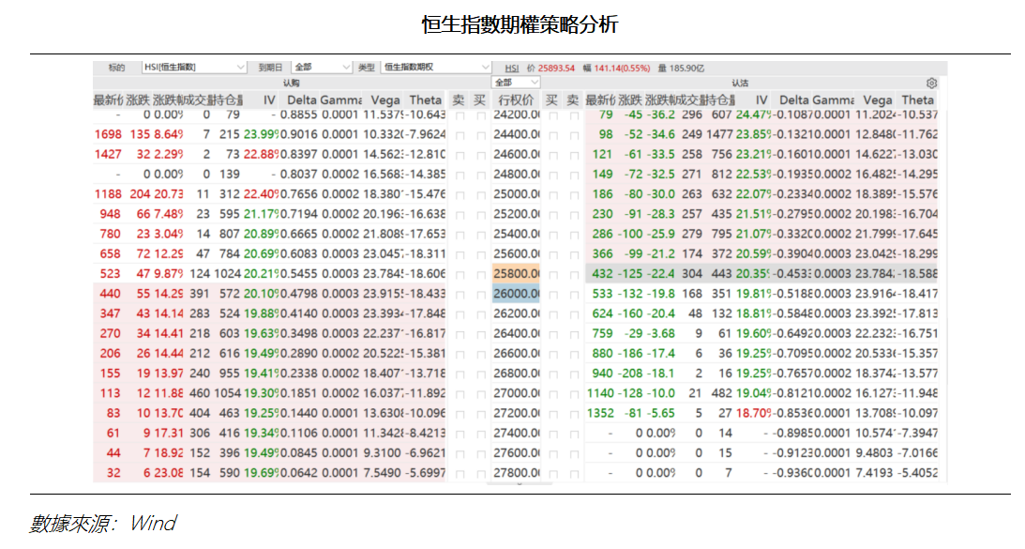Sort by the call-side Delta column header

tap(301, 100)
